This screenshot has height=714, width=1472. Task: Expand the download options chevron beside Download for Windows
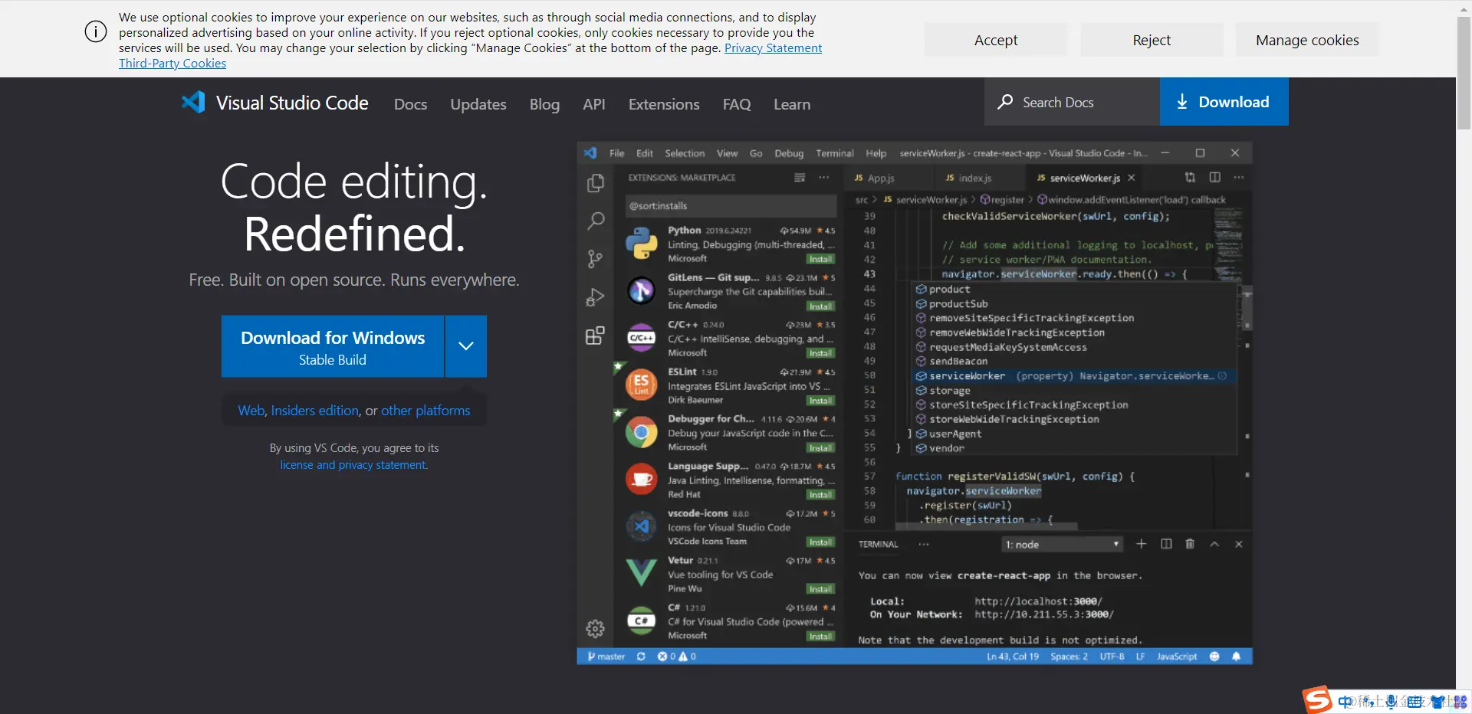click(465, 346)
